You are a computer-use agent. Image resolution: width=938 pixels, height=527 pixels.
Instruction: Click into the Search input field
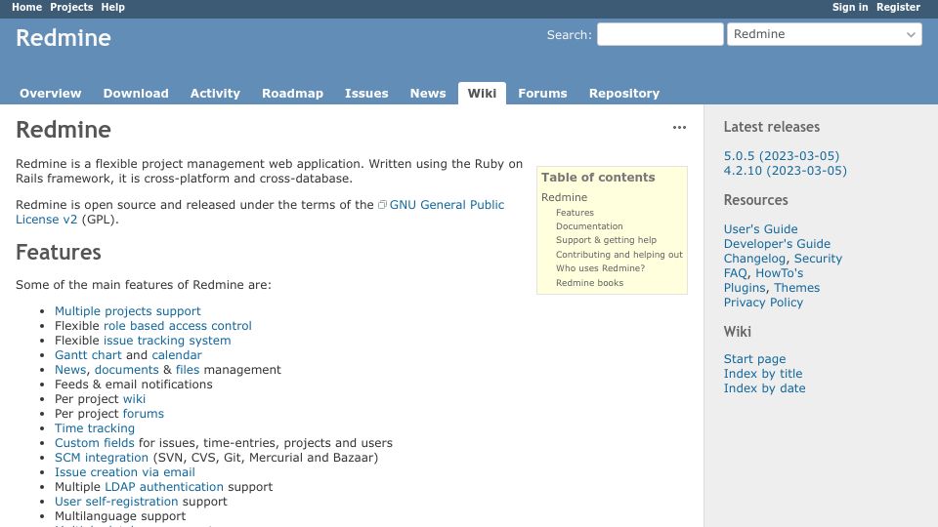(660, 34)
